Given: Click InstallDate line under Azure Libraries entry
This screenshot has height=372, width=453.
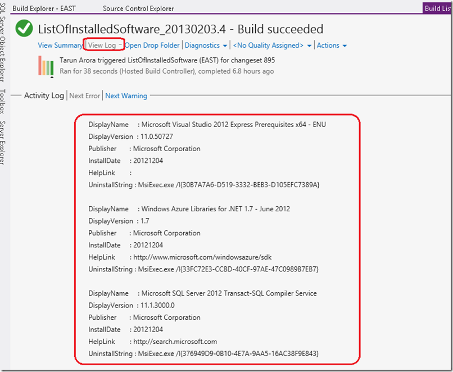Looking at the screenshot, I should [126, 245].
